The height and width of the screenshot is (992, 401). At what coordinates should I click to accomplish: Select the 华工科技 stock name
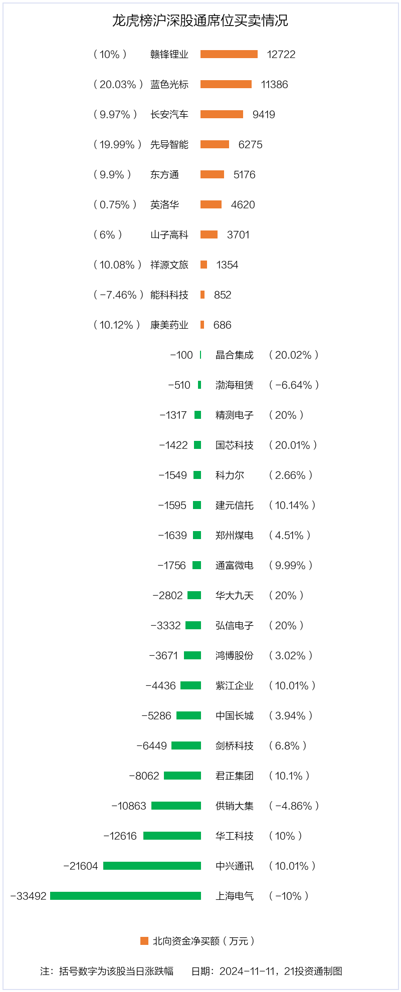(x=235, y=836)
